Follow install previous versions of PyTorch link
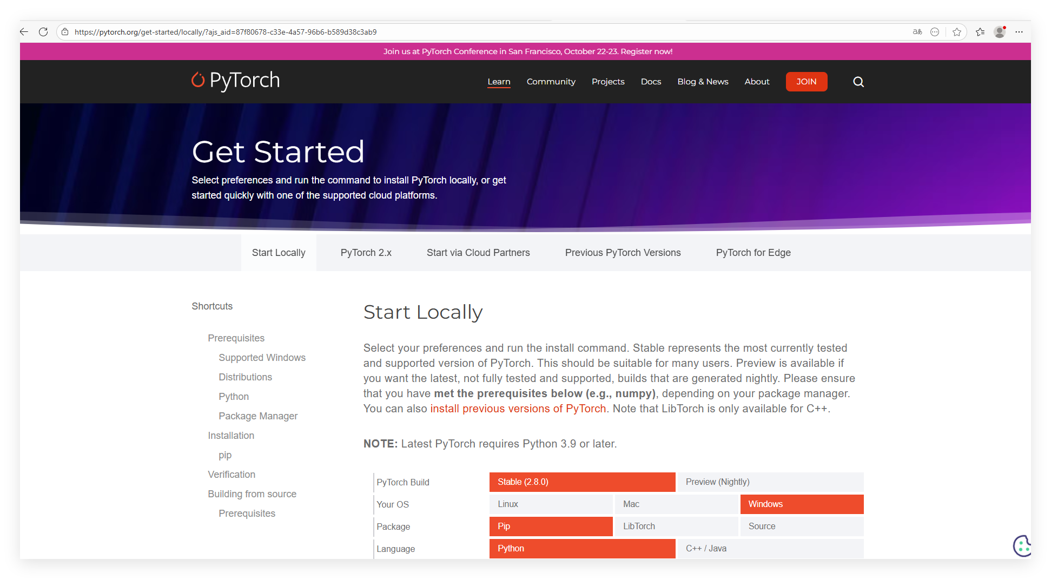The width and height of the screenshot is (1051, 579). (x=518, y=409)
